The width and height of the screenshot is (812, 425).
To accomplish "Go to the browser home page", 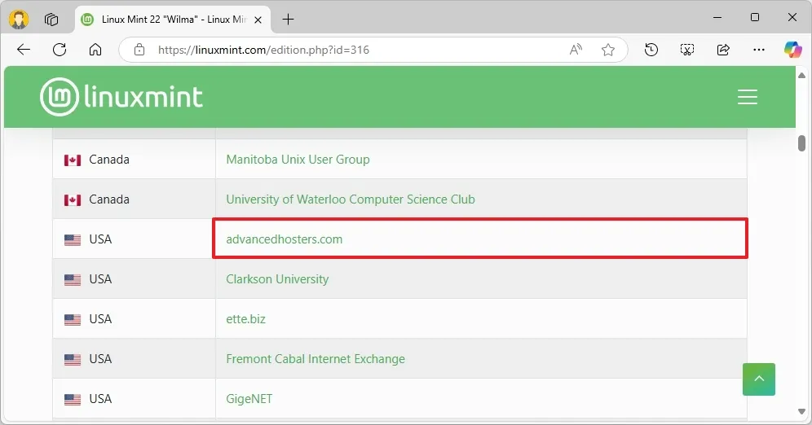I will [x=95, y=50].
